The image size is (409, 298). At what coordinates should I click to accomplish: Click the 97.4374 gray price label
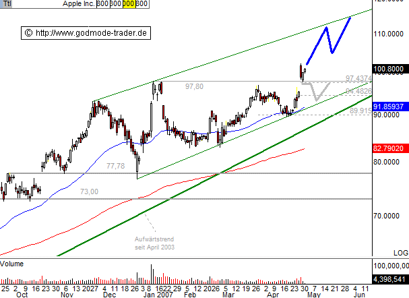(x=357, y=79)
